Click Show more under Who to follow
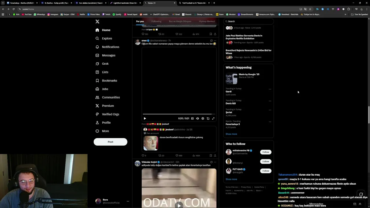 click(x=231, y=179)
